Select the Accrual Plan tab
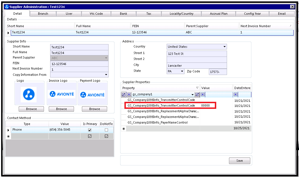 pyautogui.click(x=219, y=14)
